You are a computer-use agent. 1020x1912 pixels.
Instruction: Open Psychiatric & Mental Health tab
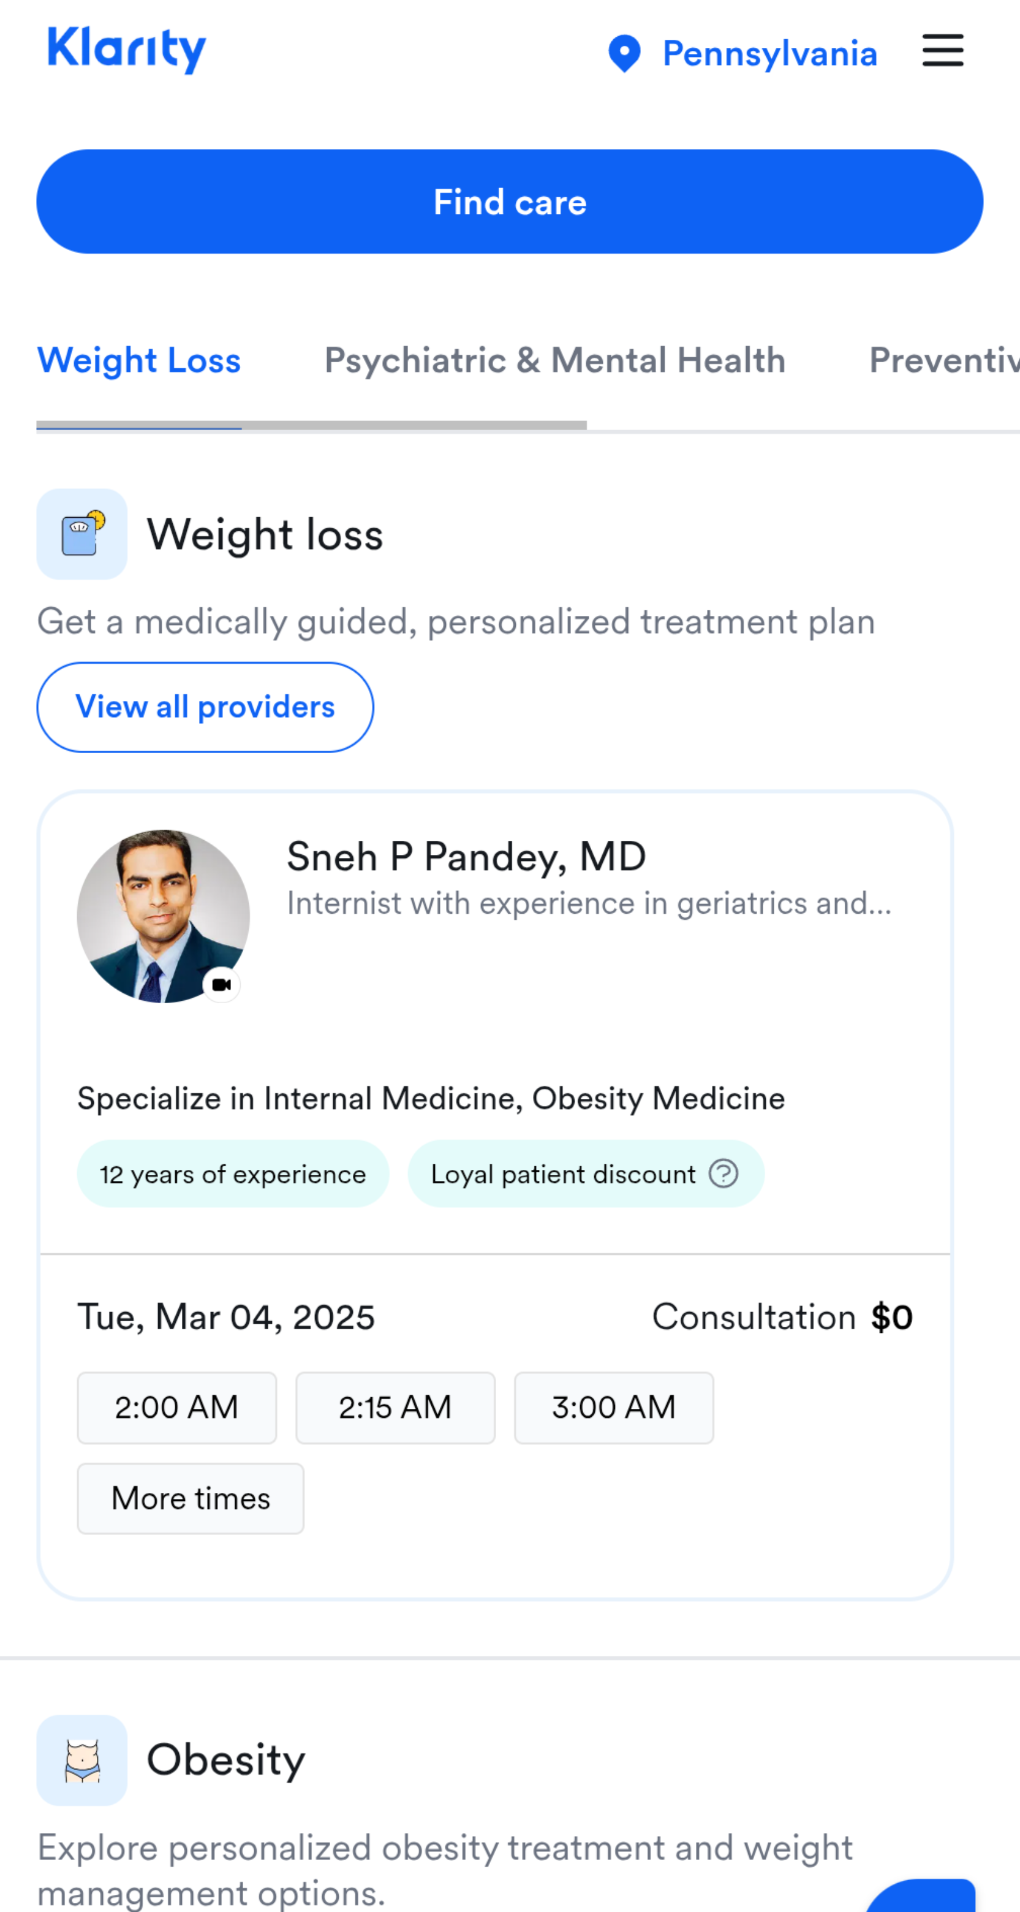[555, 361]
